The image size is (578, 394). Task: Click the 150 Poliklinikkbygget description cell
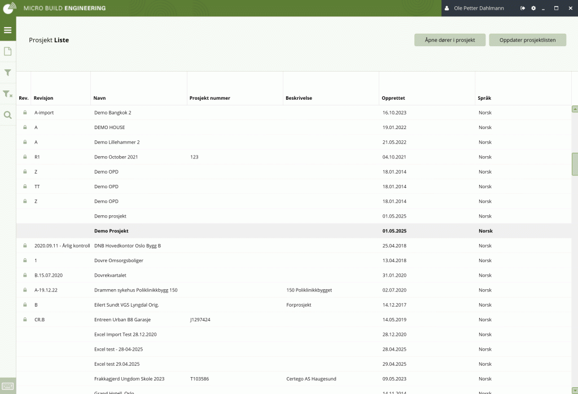pos(309,290)
